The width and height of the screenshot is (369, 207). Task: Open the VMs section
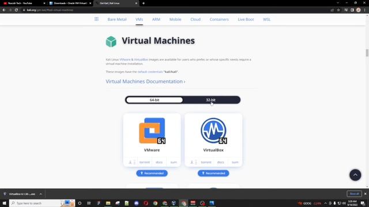(x=139, y=20)
